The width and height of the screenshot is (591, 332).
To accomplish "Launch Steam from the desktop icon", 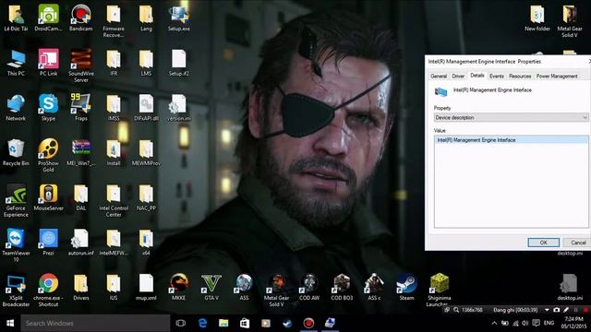I will pos(406,287).
